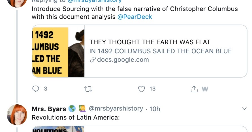This screenshot has height=132, width=252.
Task: Click the reply speech bubble icon
Action: click(36, 89)
